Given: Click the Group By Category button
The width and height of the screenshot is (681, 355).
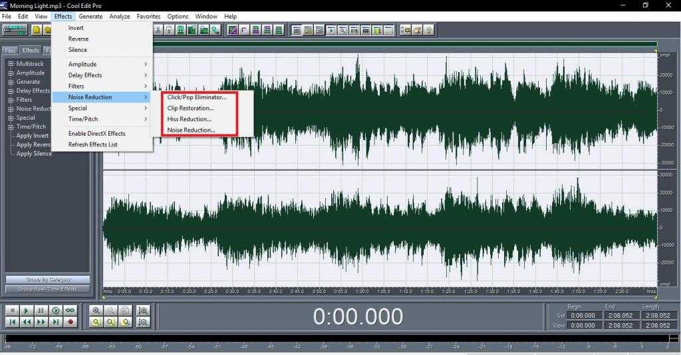Looking at the screenshot, I should [x=47, y=279].
